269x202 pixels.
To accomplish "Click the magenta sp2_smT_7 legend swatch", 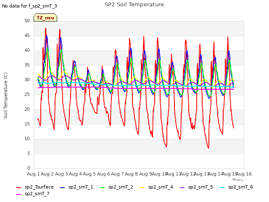I will 18,194.
